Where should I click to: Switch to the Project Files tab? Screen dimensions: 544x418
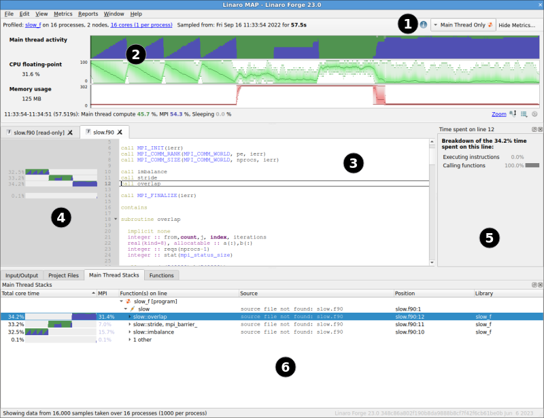[63, 275]
